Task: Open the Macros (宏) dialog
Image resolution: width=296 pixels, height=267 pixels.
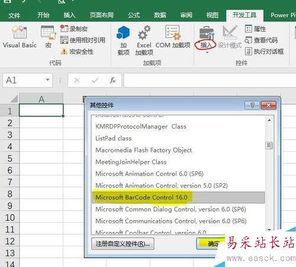Action: pos(48,37)
